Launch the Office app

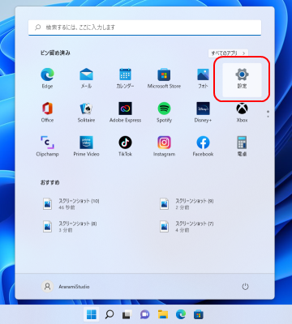tap(47, 113)
